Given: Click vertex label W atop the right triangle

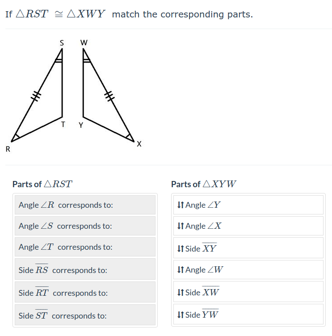Looking at the screenshot, I should (x=84, y=43).
